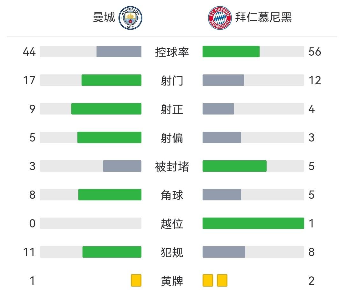Click Manchester City's green 射门 shots bar
This screenshot has width=344, height=292.
111,80
